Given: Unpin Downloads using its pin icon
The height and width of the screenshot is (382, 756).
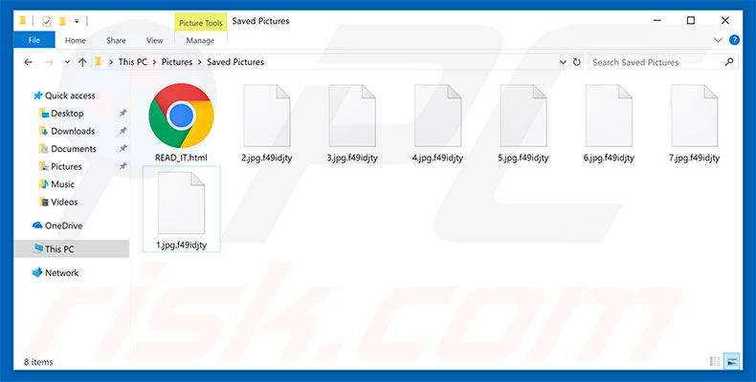Looking at the screenshot, I should [122, 131].
